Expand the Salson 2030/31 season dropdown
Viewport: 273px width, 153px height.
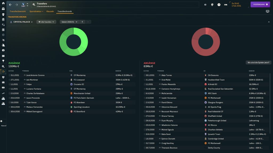69,22
